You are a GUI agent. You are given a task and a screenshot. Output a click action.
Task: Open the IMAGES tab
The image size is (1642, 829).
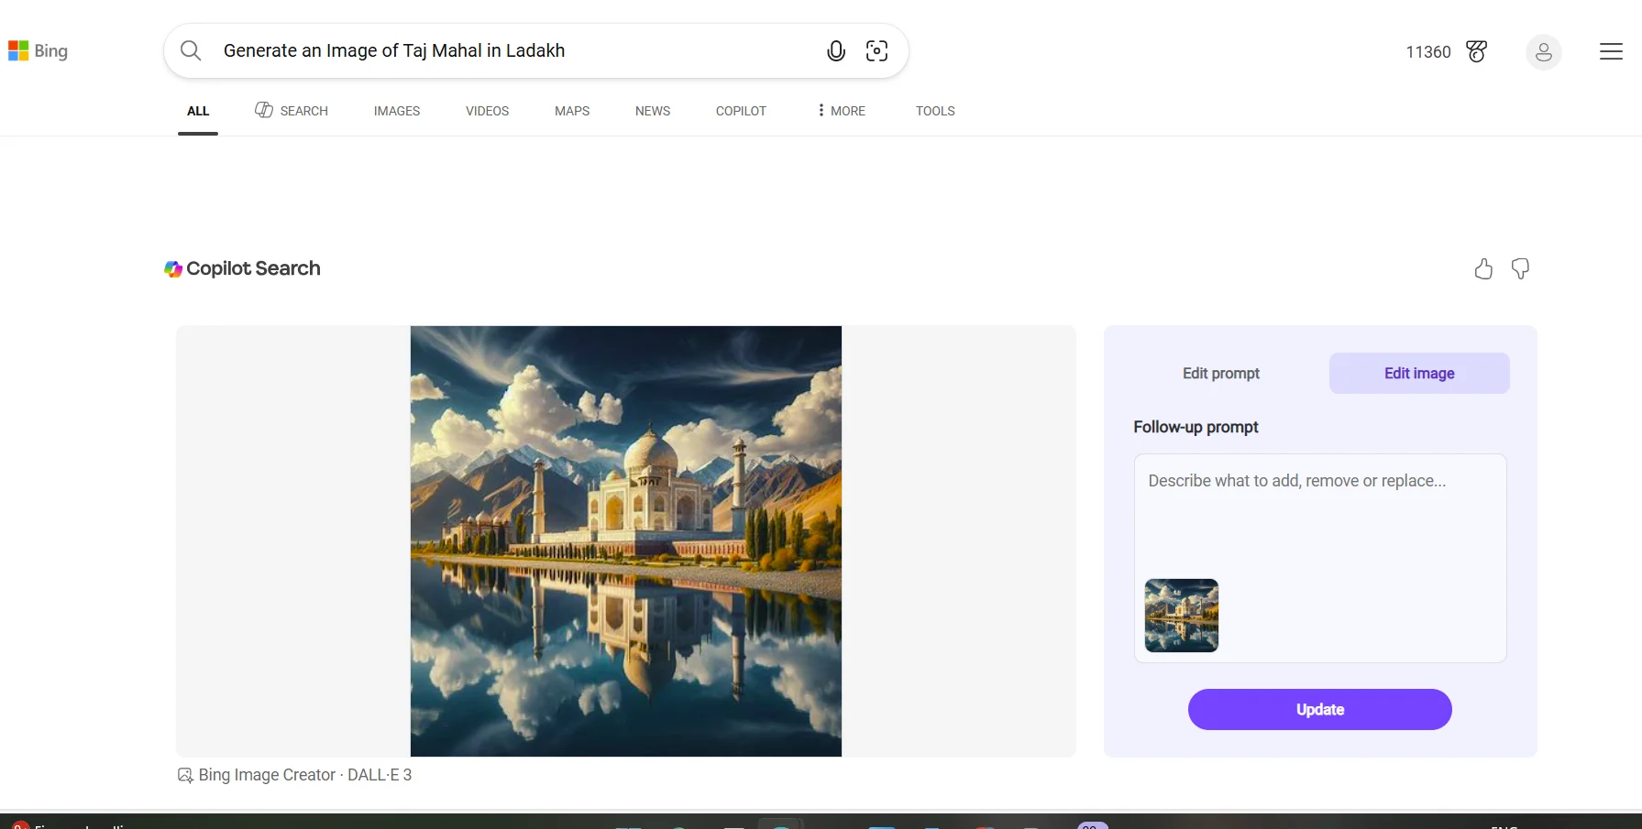tap(397, 111)
